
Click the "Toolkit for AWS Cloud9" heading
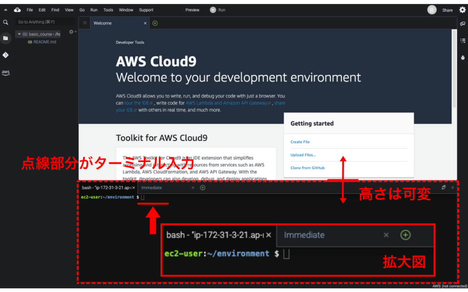pyautogui.click(x=161, y=138)
